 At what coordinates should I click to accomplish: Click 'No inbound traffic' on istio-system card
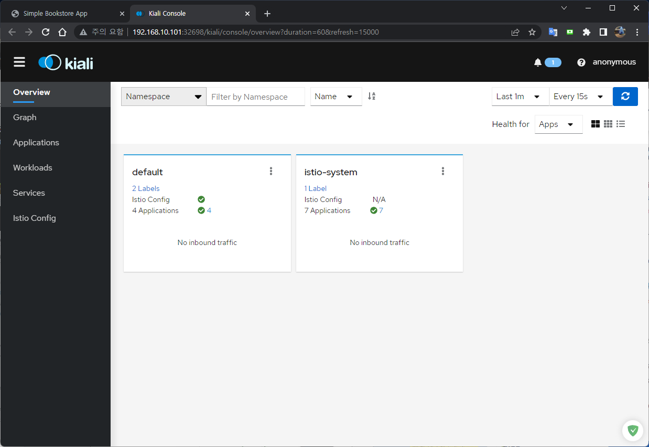coord(380,242)
